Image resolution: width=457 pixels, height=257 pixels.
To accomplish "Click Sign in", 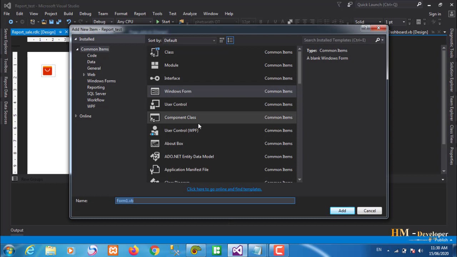I will tap(435, 14).
